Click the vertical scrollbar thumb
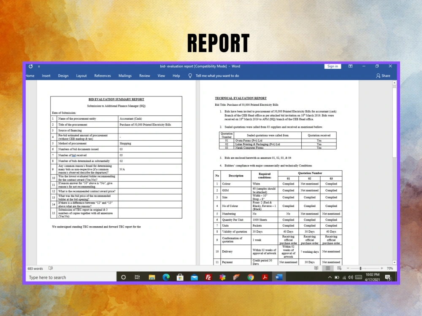 pos(394,122)
